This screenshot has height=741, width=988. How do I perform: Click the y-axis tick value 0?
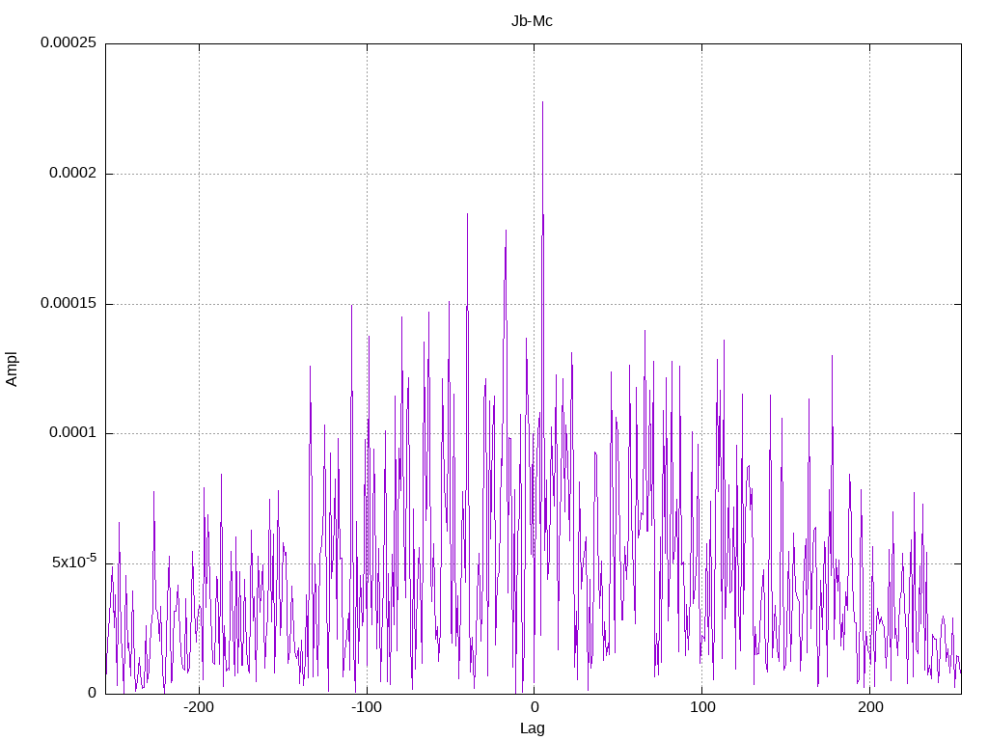[92, 693]
